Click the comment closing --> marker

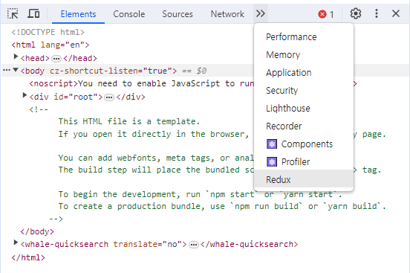[56, 219]
